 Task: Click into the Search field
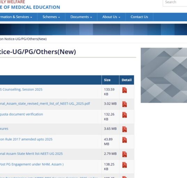[175, 2]
